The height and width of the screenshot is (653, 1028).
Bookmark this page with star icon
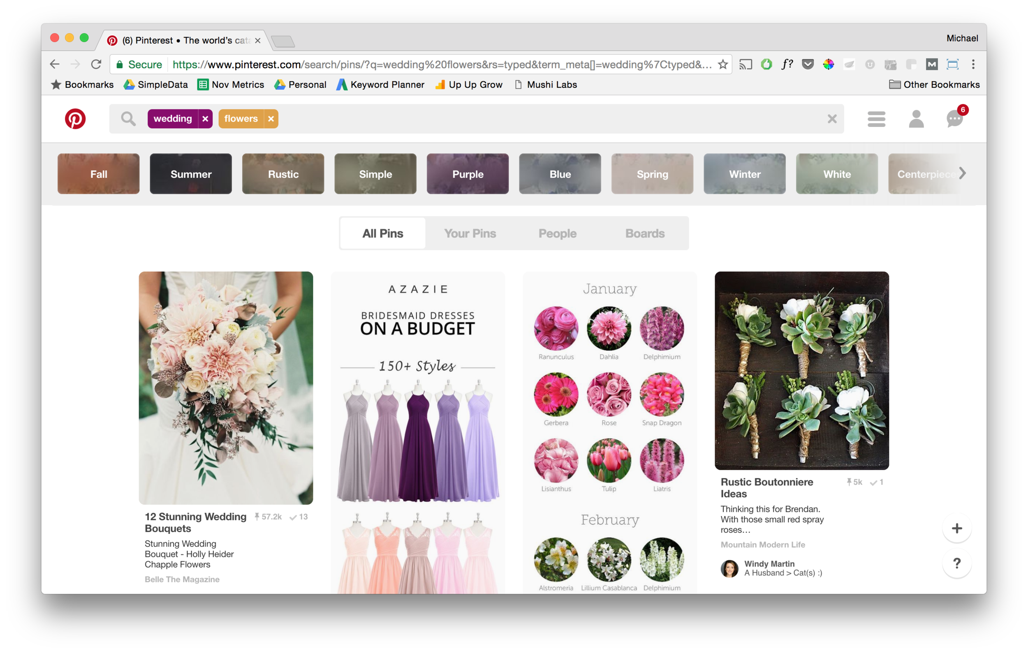[722, 65]
